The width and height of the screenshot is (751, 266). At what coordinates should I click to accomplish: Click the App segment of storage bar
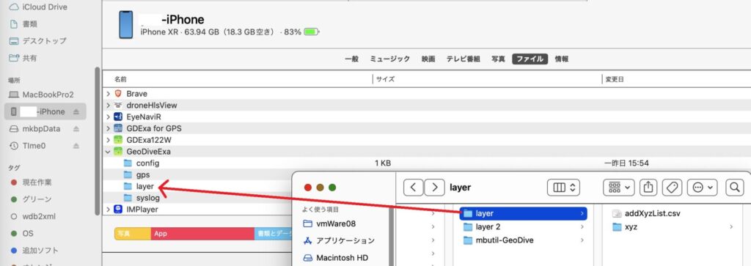click(x=202, y=234)
